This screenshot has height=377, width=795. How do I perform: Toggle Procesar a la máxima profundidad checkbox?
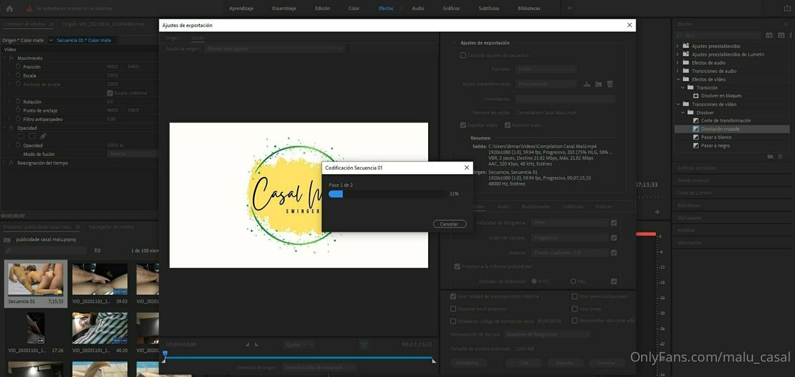[x=458, y=266]
